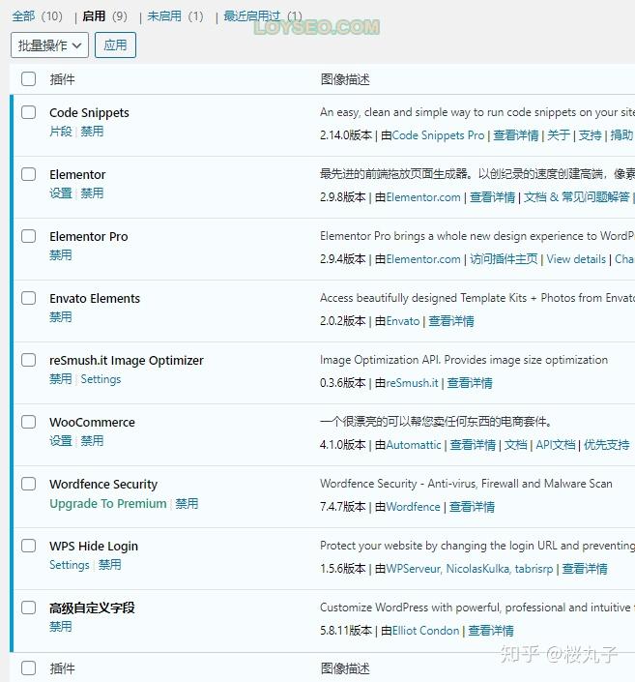Deactivate WooCommerce via 禁用 link

pos(92,441)
